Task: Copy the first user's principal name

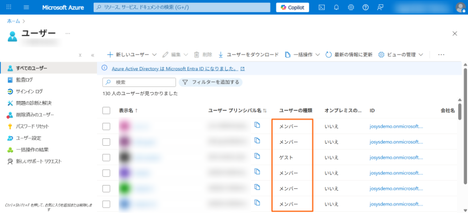Action: [257, 126]
